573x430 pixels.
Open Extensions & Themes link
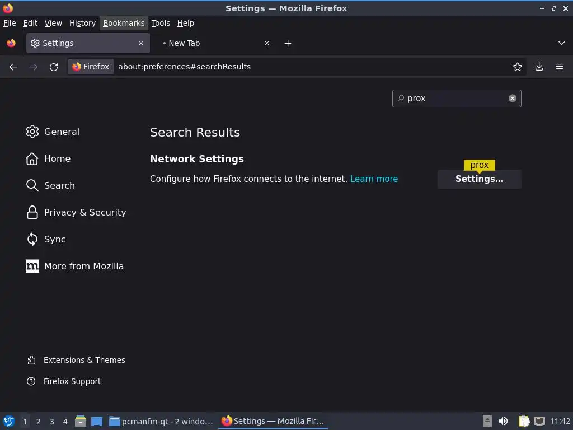coord(76,360)
